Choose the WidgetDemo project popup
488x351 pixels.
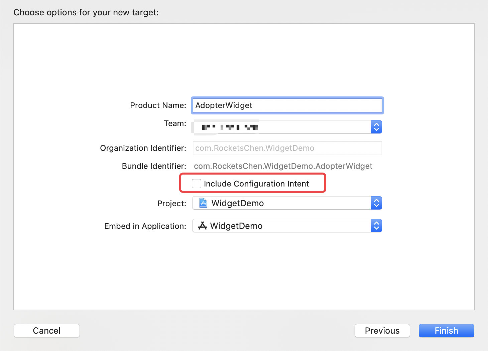(x=287, y=203)
